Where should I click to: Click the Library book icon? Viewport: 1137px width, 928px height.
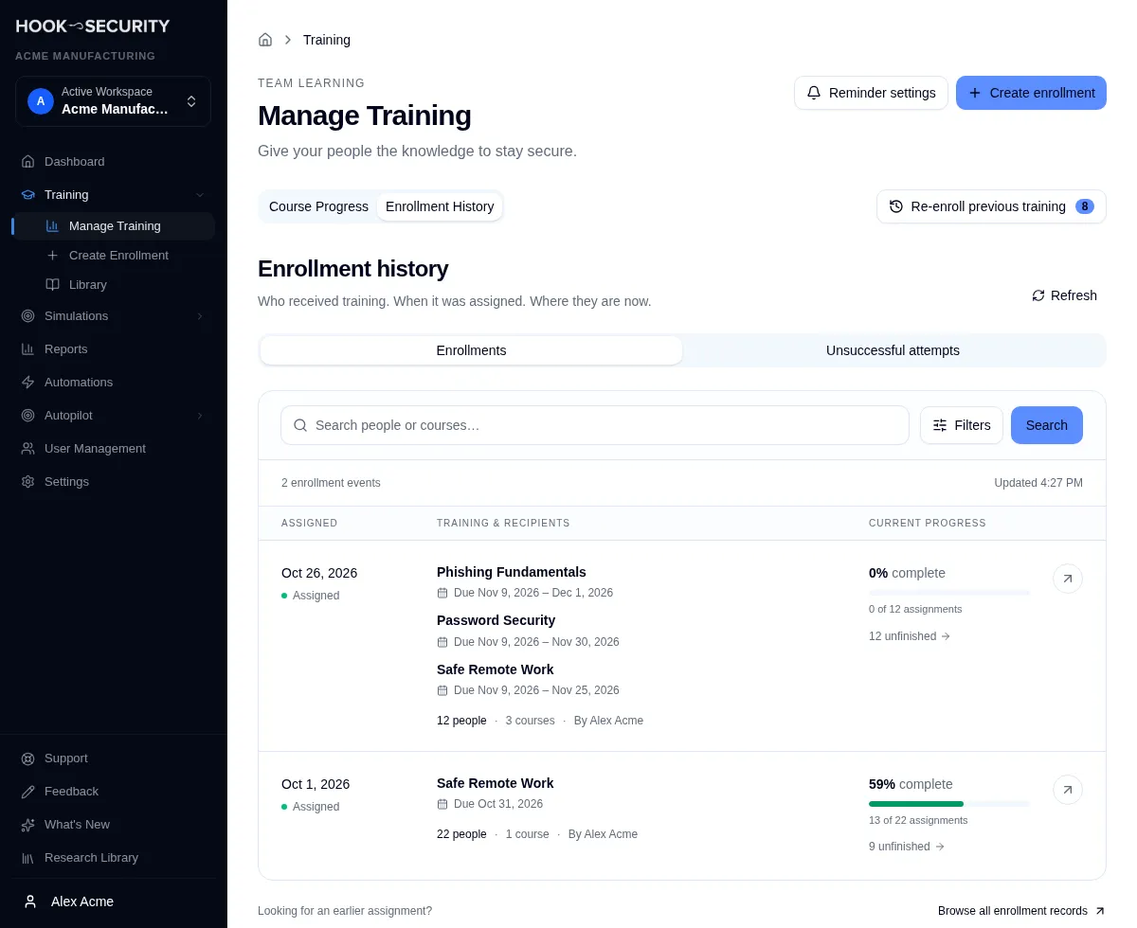[52, 285]
